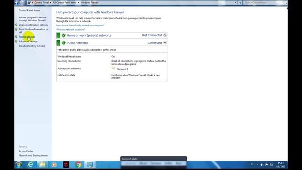Image resolution: width=302 pixels, height=170 pixels.
Task: Click green shield on Public networks
Action: [63, 43]
